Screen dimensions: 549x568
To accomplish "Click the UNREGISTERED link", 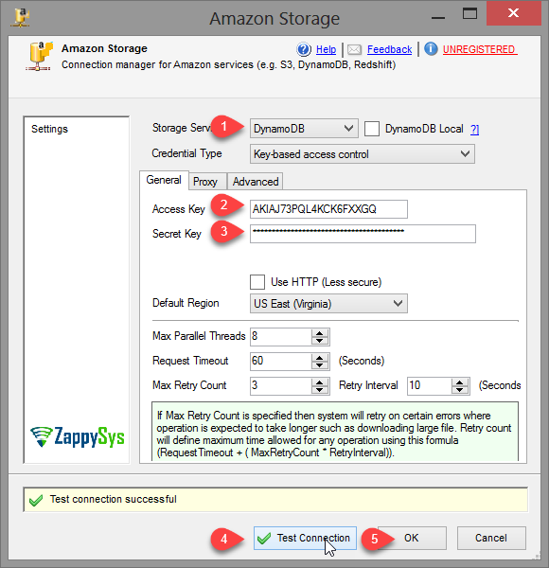I will click(480, 49).
